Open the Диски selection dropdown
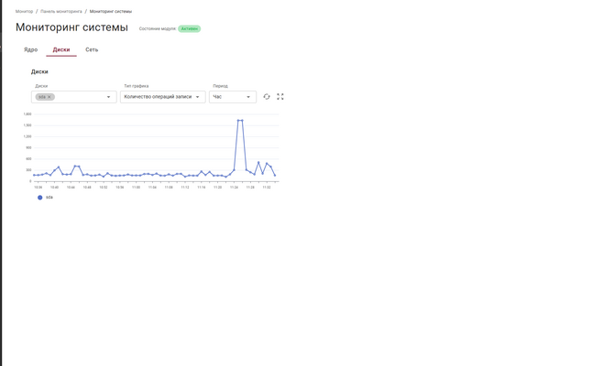 click(x=108, y=97)
